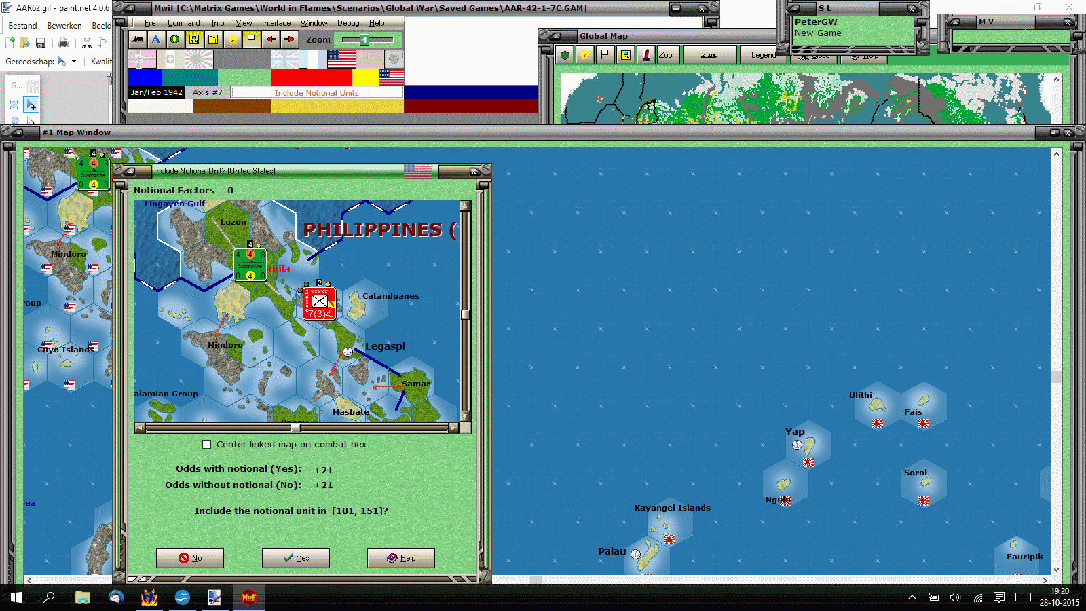
Task: Click Help button in notional unit dialog
Action: [x=401, y=558]
